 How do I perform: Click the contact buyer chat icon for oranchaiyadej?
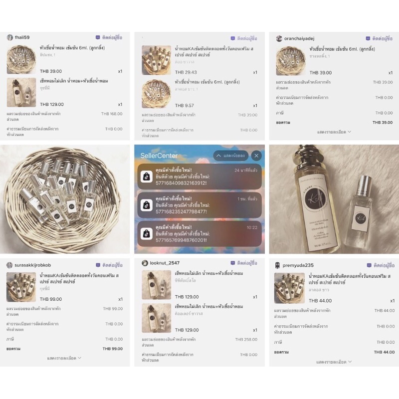(x=368, y=38)
